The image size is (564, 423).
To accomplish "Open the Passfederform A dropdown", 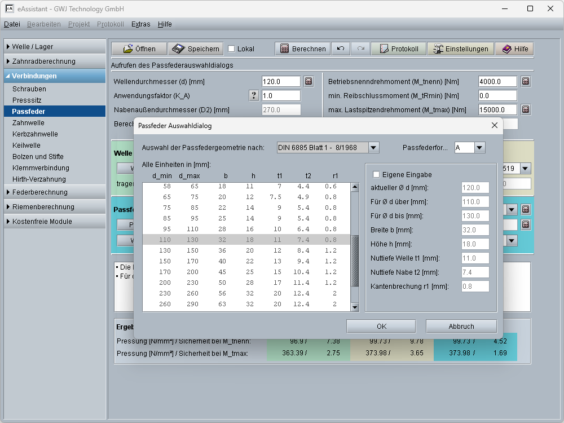I will tap(479, 148).
